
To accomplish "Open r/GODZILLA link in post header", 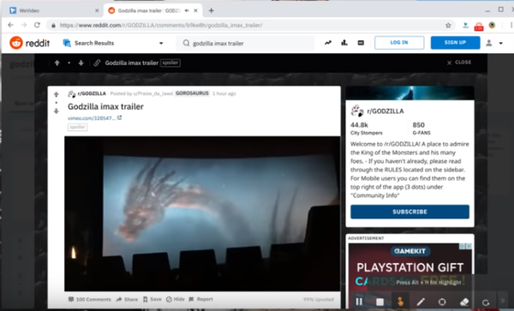I will coord(92,93).
